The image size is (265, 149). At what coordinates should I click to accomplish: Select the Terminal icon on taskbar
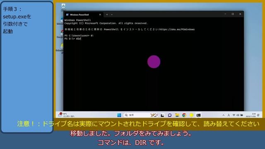[x=198, y=115]
